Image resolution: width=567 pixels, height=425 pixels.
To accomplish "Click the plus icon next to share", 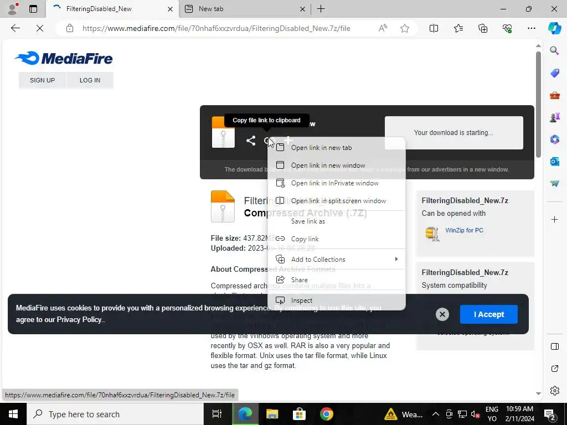I will 288,139.
